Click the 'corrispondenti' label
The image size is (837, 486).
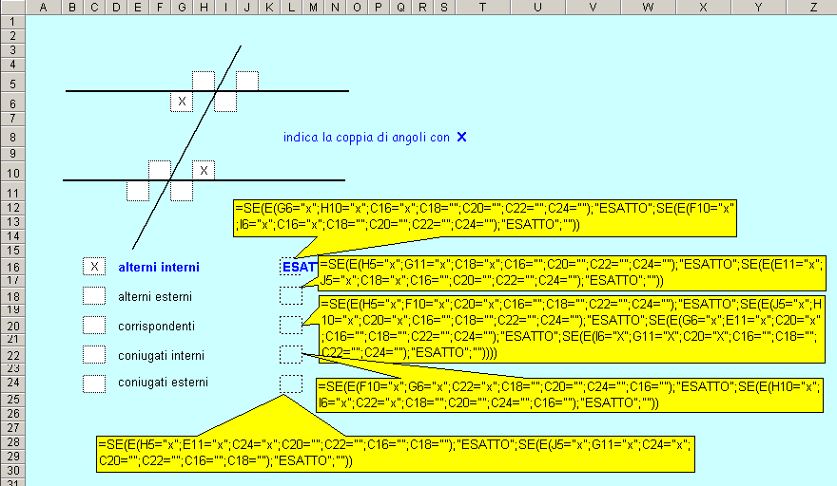pos(156,327)
